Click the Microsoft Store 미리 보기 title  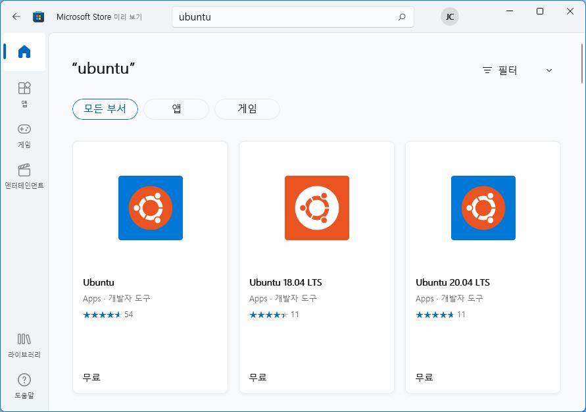(x=99, y=17)
